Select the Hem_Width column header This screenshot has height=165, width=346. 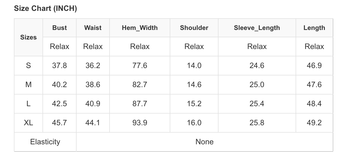139,28
